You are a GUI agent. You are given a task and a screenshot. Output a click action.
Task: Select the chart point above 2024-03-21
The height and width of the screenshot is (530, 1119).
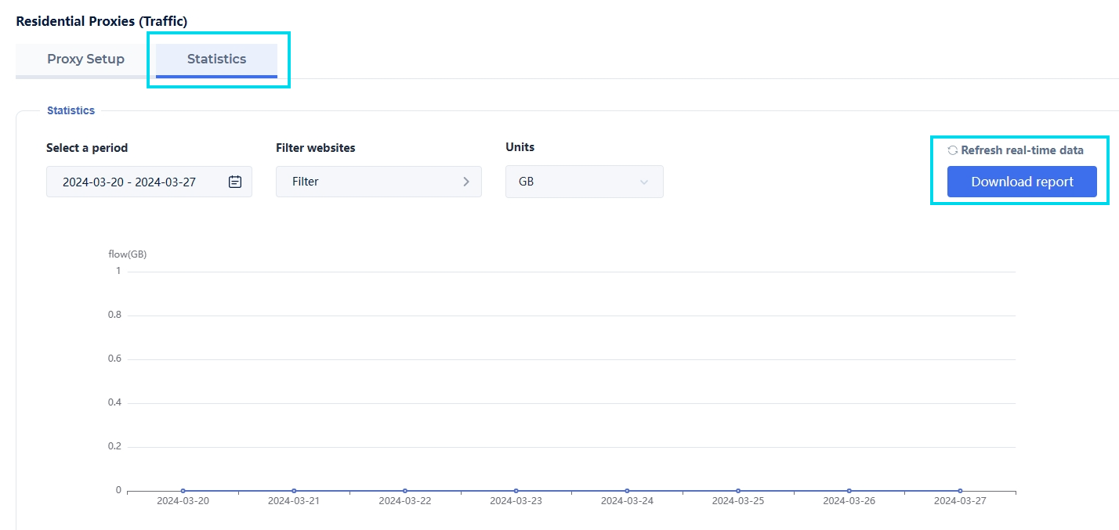pos(294,491)
